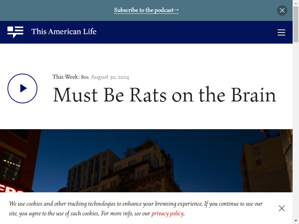299x224 pixels.
Task: Click the Subscribe to the podcast link
Action: click(x=146, y=10)
